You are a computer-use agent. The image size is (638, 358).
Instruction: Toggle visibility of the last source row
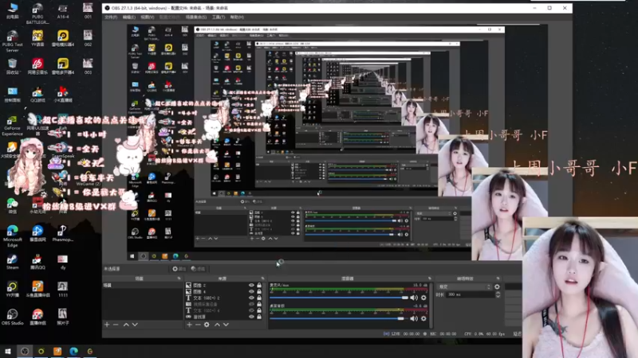(x=251, y=317)
